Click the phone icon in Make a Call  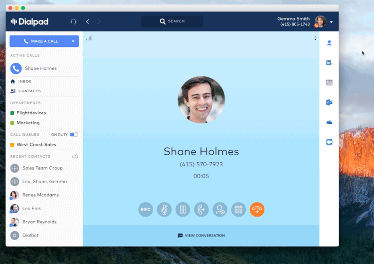(26, 41)
